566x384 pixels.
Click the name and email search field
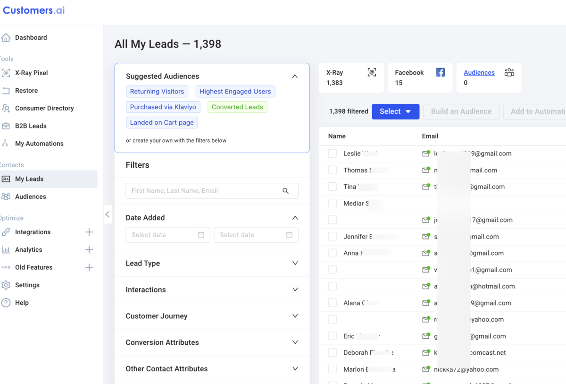tap(212, 191)
